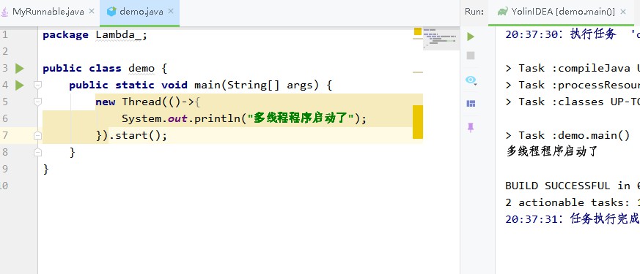This screenshot has width=640, height=274.
Task: Click the code minimap thumbnail preview
Action: [x=441, y=39]
